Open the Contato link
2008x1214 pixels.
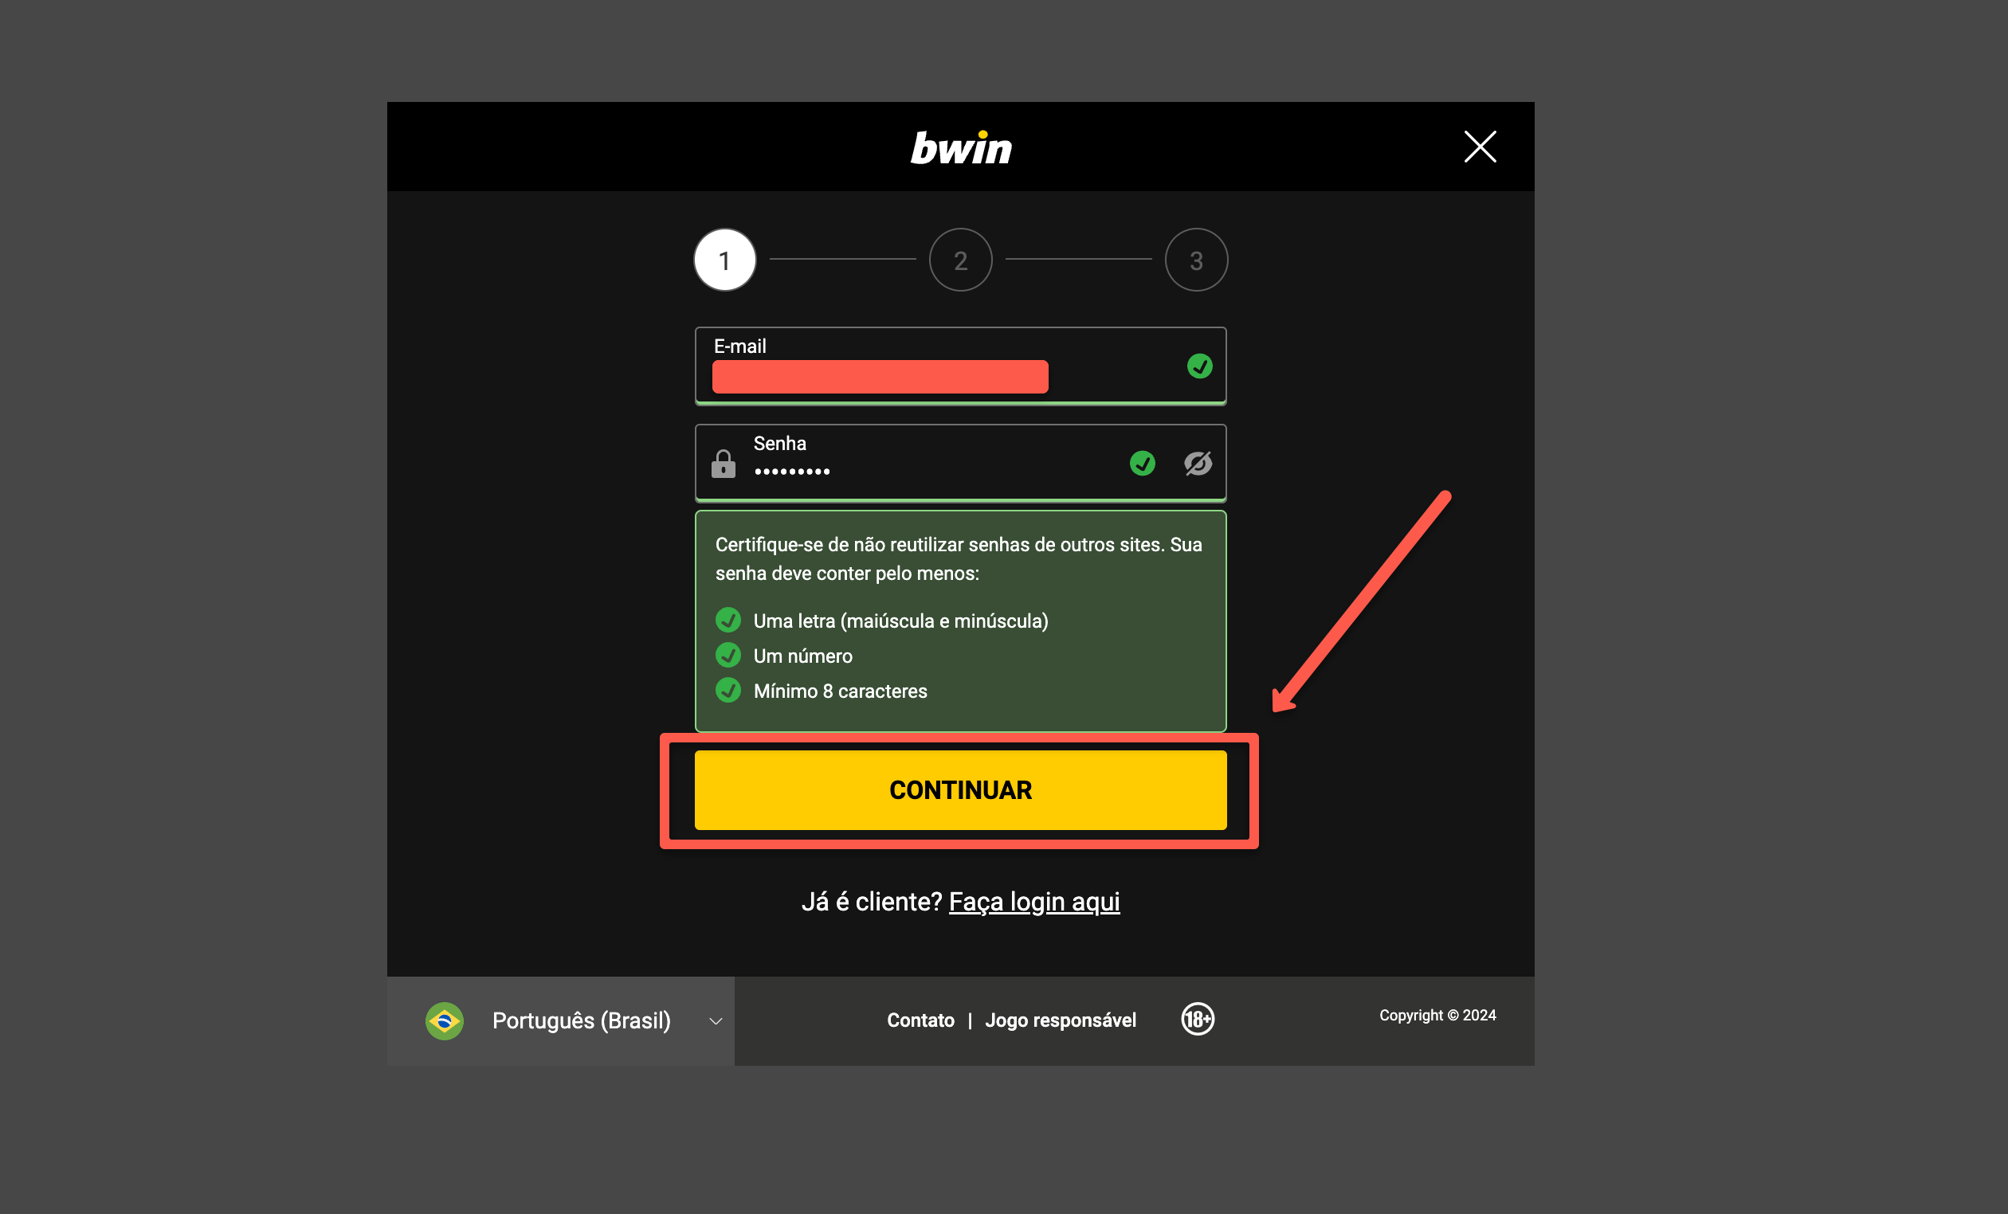coord(920,1020)
